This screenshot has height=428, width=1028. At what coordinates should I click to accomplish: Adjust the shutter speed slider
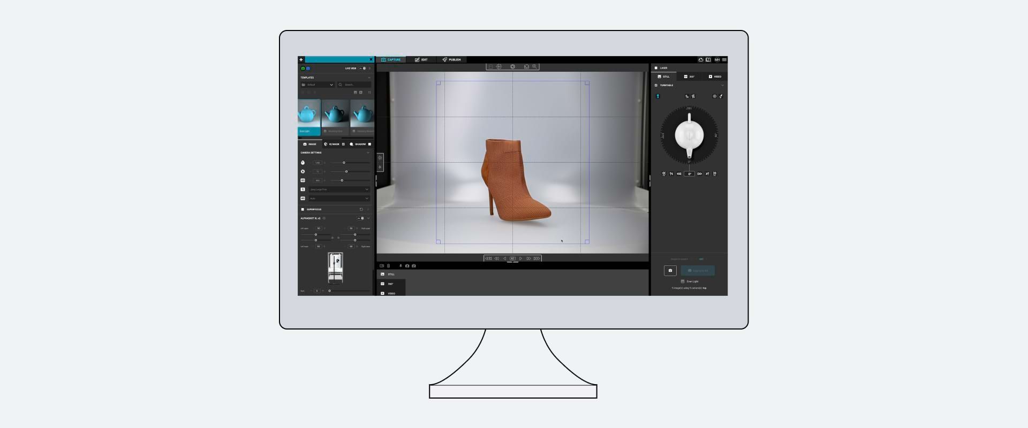coord(350,163)
